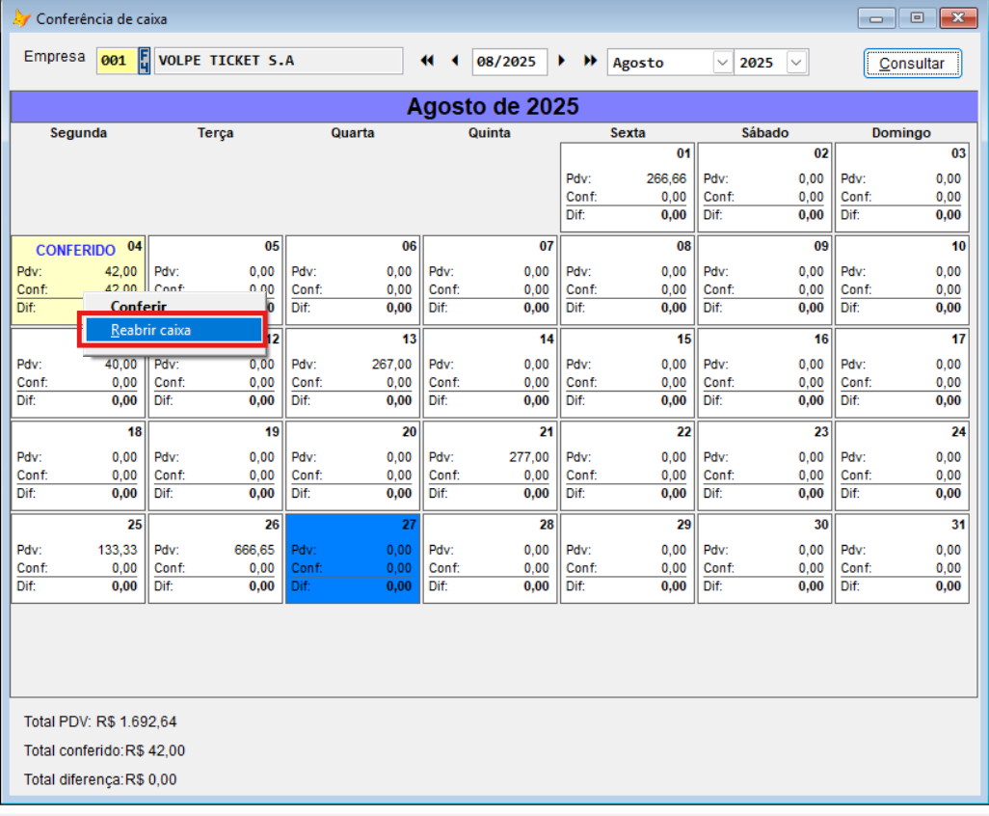The height and width of the screenshot is (816, 989).
Task: Select day 25 cell showing 133,33
Action: pos(78,558)
